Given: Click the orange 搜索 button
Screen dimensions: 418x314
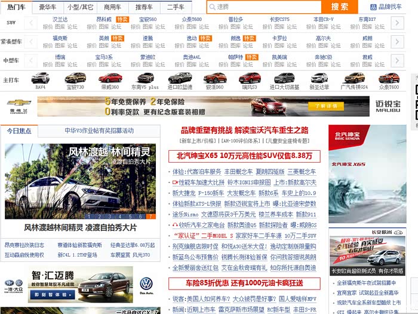Looking at the screenshot, I should click(x=339, y=7).
